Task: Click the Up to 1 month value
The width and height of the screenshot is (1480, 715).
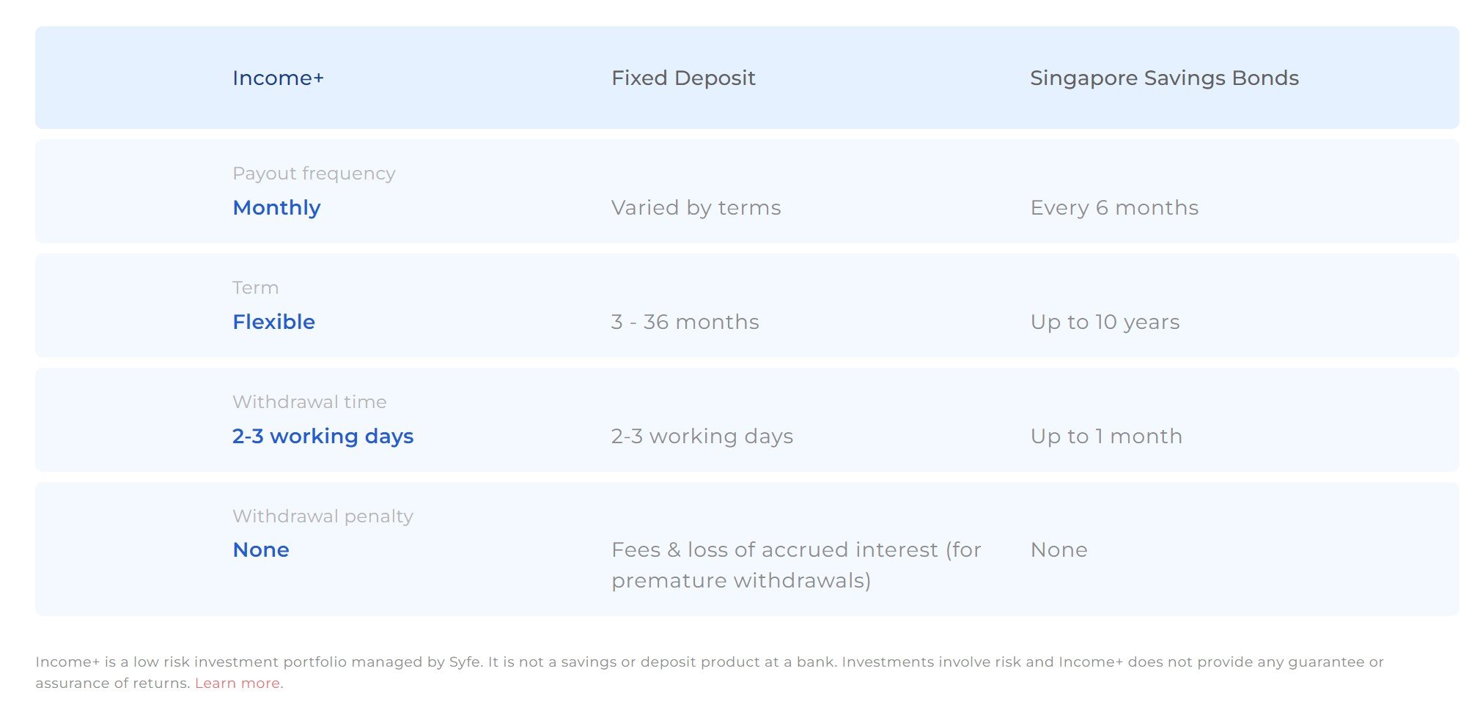Action: 1106,437
